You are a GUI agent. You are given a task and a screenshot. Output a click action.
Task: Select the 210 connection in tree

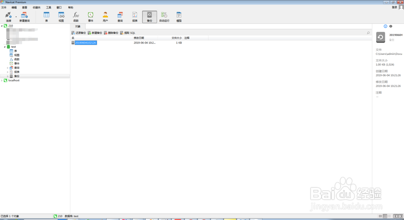coord(11,26)
